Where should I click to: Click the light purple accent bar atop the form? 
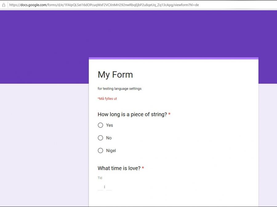[173, 58]
